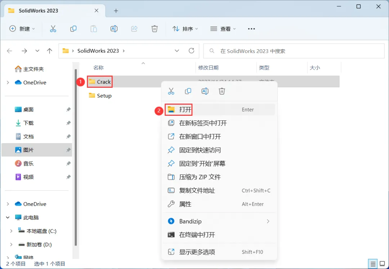The height and width of the screenshot is (269, 389).
Task: Go forward with the right arrow
Action: point(24,51)
